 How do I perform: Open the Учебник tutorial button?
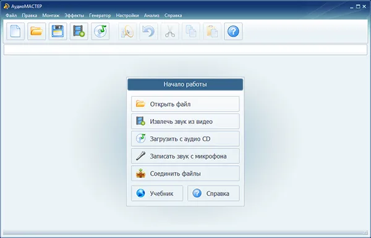tap(157, 194)
